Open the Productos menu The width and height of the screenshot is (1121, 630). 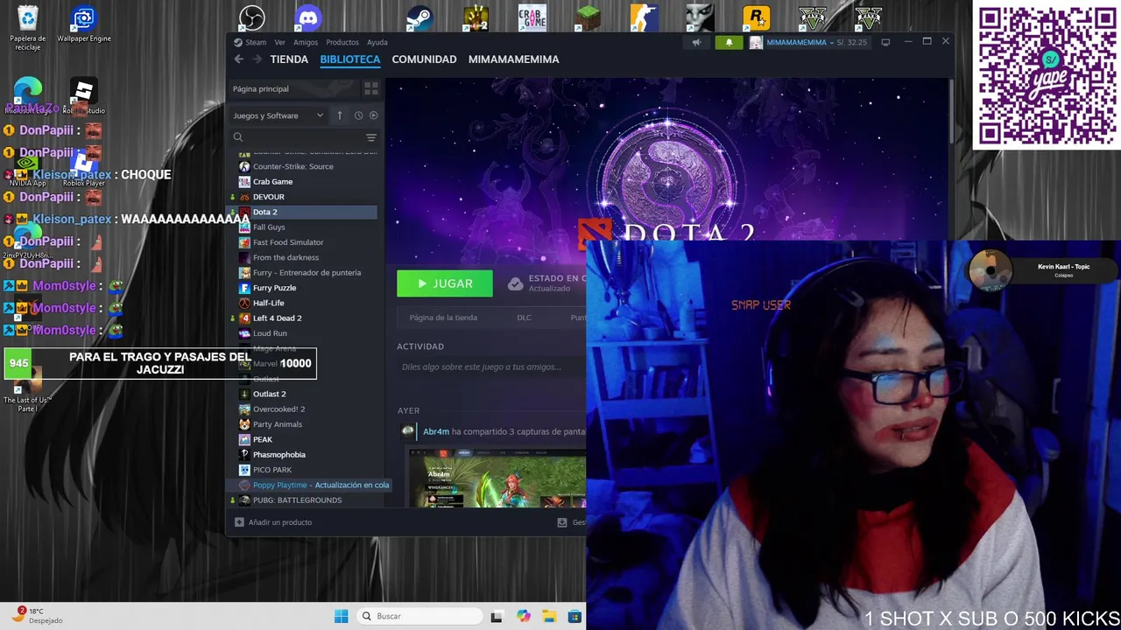[x=342, y=42]
